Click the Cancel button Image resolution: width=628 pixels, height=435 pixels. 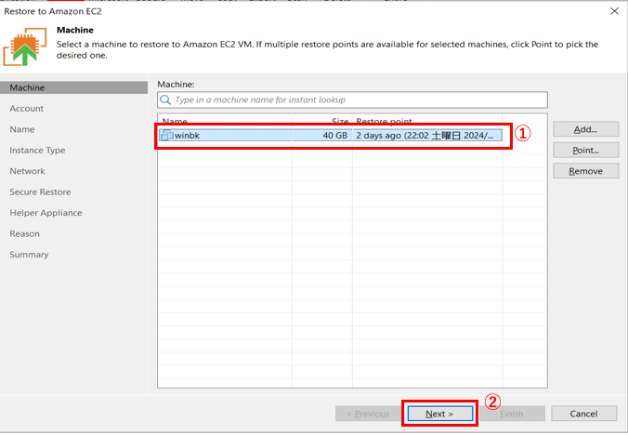pyautogui.click(x=583, y=414)
